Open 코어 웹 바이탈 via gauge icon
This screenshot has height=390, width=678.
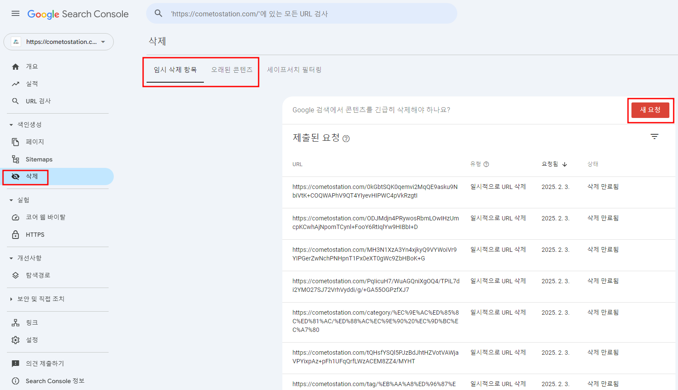16,217
